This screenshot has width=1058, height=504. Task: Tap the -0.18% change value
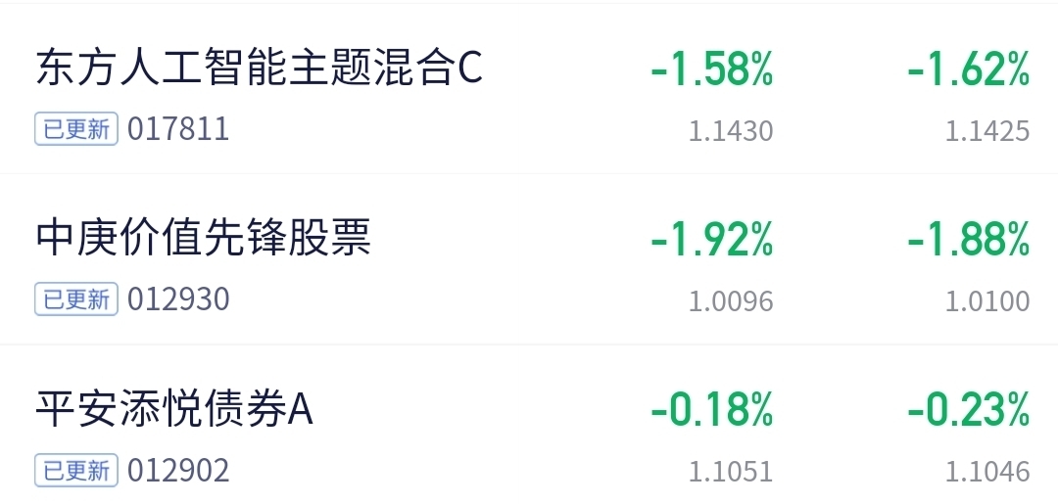click(712, 410)
